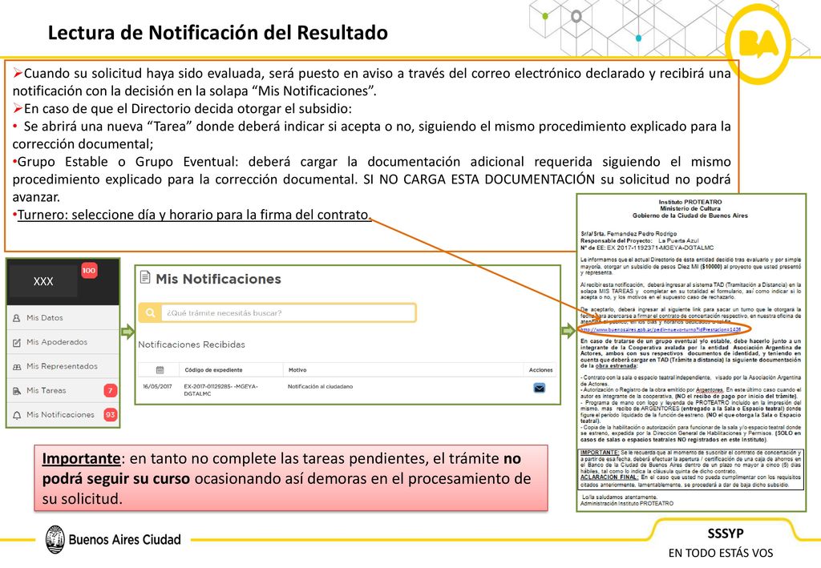Click the tasks icon beside Mis Tareas
Viewport: 821px width, 568px height.
[17, 391]
